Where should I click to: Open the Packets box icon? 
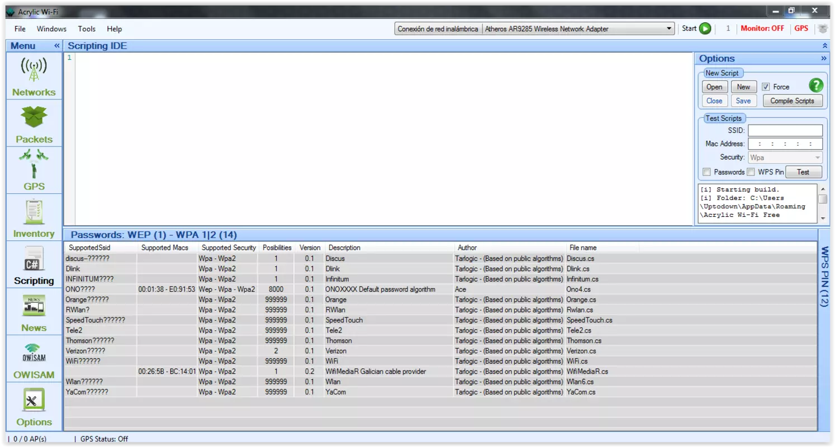[34, 117]
